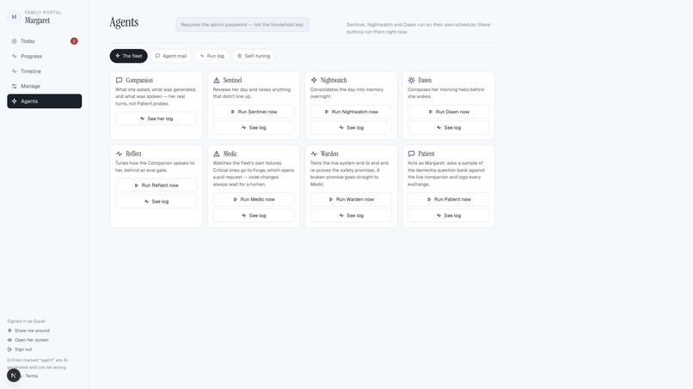The height and width of the screenshot is (389, 693).
Task: Open Companion's See her log
Action: pyautogui.click(x=156, y=119)
